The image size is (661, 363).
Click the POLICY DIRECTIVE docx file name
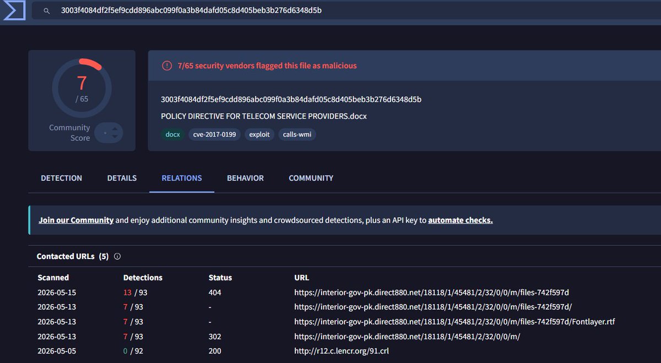pos(264,116)
